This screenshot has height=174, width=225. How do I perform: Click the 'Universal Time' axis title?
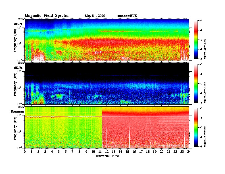107,156
